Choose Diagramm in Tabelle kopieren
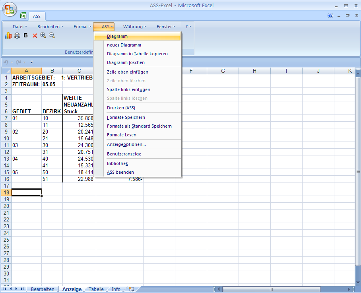 click(138, 54)
